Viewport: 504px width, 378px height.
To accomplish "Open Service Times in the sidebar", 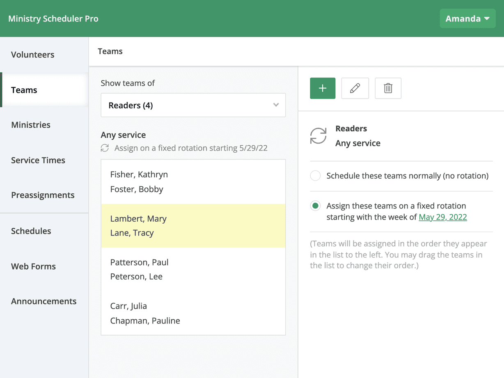I will tap(44, 160).
